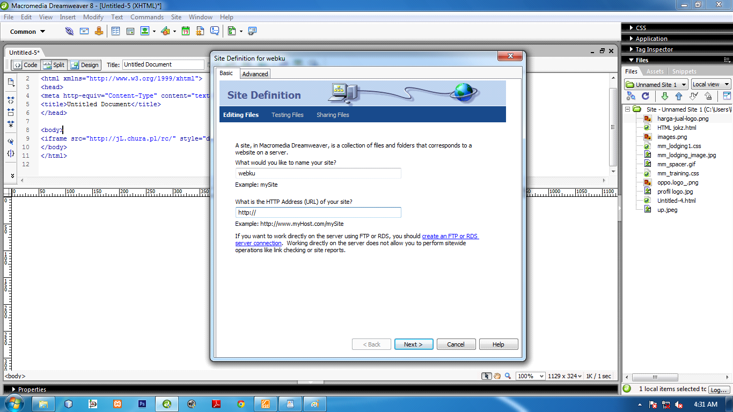
Task: Expand Files panel to show both sites
Action: coord(727,96)
